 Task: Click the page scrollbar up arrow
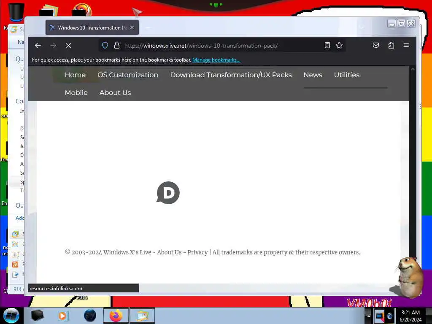point(413,70)
